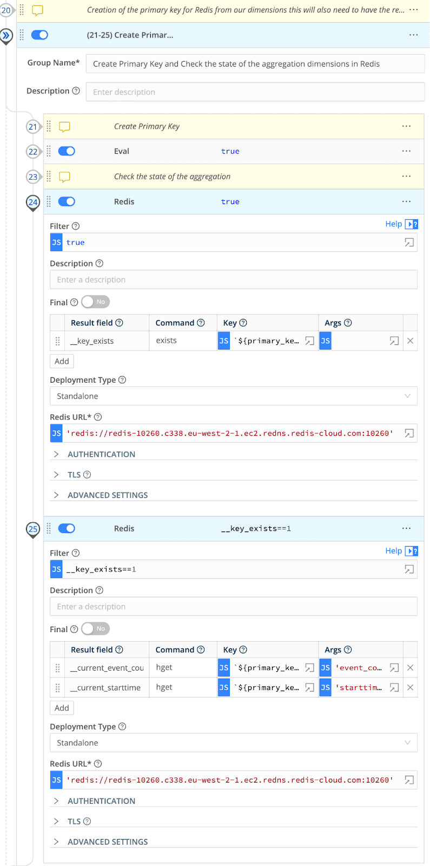Open options menu for Eval function row

406,152
